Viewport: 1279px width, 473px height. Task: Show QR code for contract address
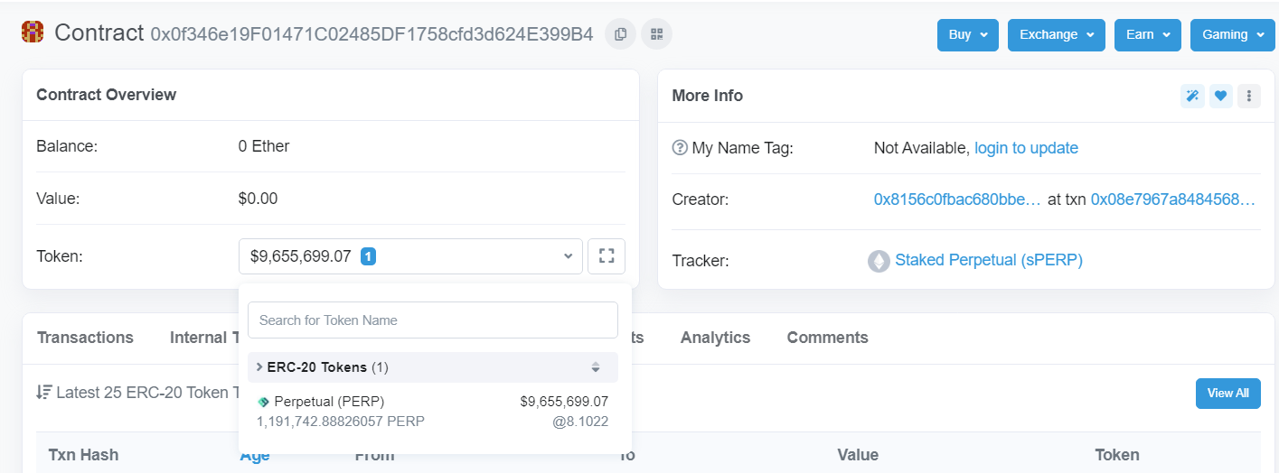point(656,34)
